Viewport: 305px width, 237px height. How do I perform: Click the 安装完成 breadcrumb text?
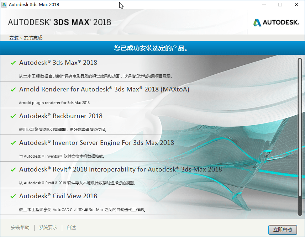coord(33,38)
